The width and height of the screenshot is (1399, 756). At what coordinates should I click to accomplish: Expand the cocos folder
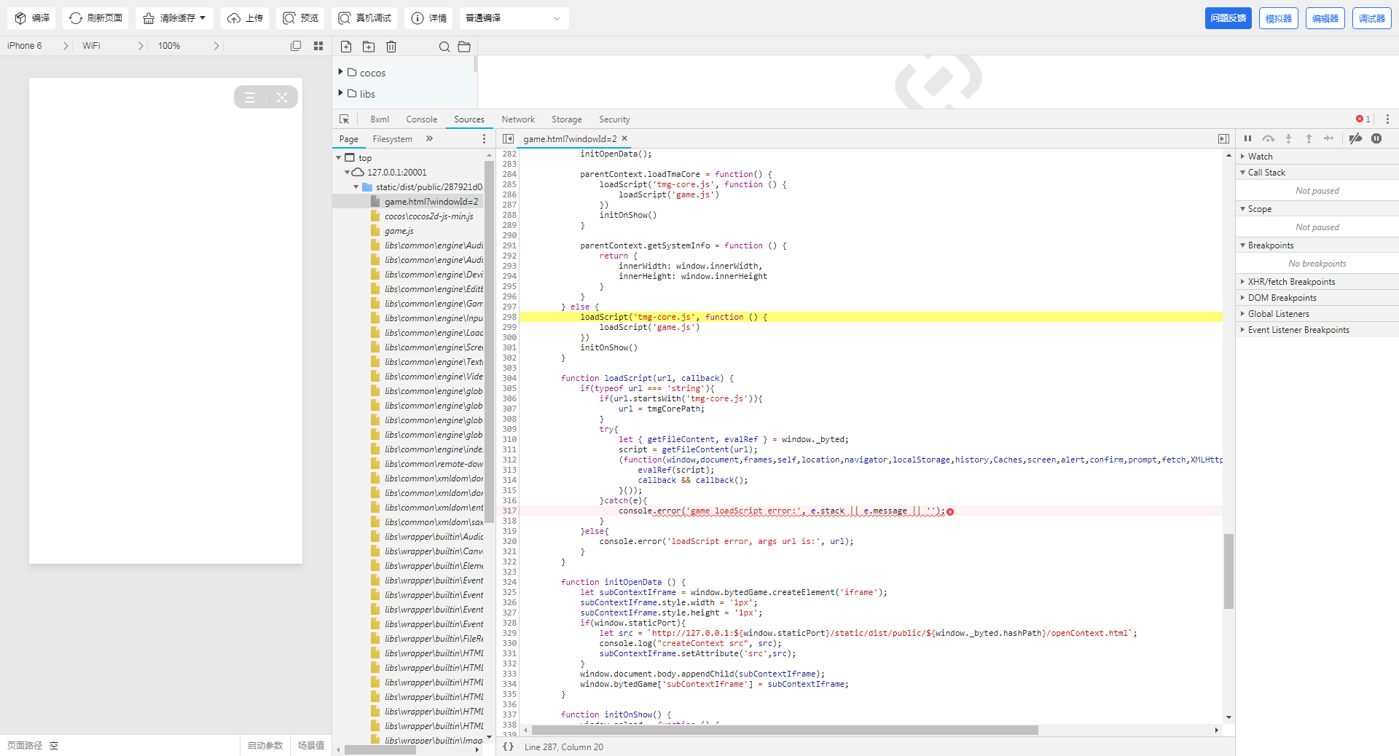pyautogui.click(x=372, y=73)
